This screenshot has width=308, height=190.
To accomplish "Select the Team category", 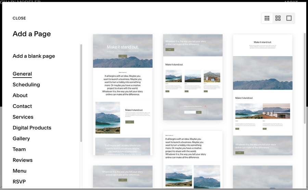I will tap(19, 149).
